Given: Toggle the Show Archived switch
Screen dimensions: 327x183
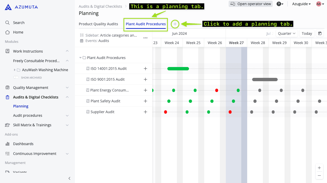Looking at the screenshot, I should click(16, 78).
